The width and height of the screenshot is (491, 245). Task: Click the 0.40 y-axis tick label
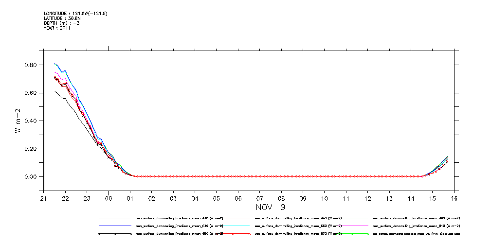31,121
